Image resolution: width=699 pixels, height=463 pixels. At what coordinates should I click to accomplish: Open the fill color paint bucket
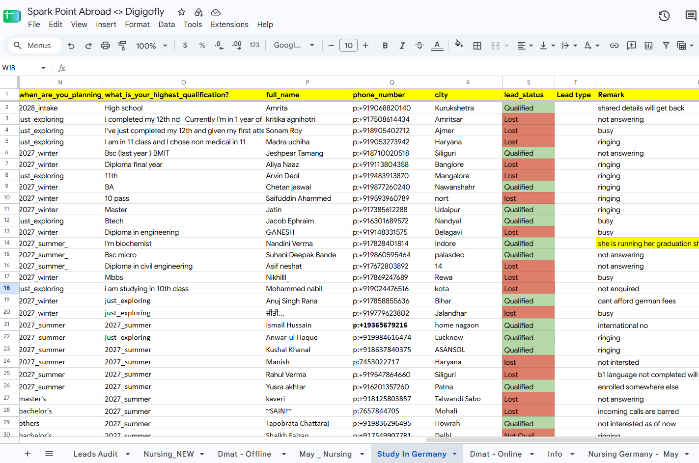tap(458, 45)
